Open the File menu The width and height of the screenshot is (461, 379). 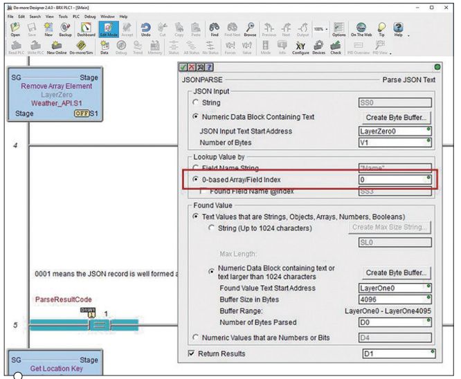point(10,17)
